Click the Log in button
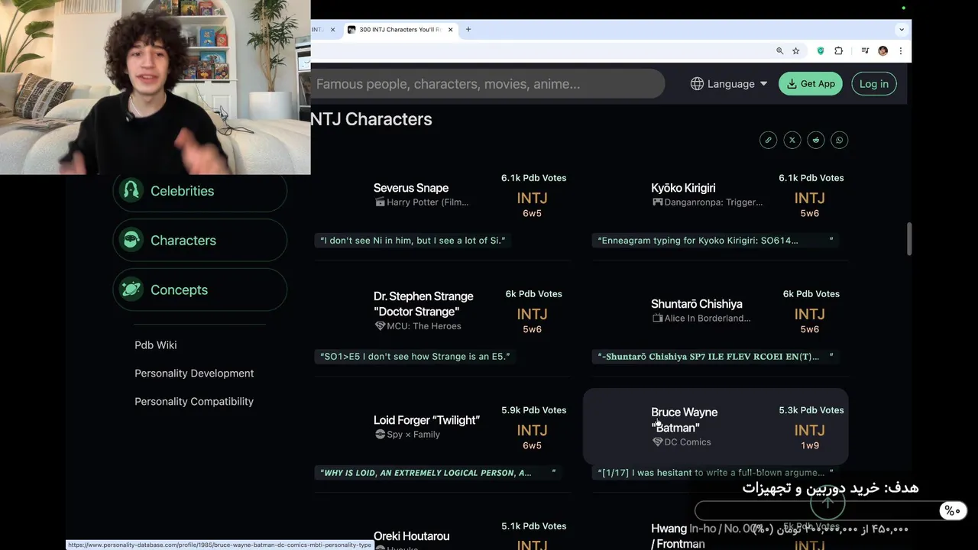This screenshot has width=978, height=550. point(874,84)
